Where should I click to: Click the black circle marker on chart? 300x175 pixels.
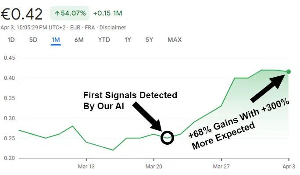(x=167, y=138)
